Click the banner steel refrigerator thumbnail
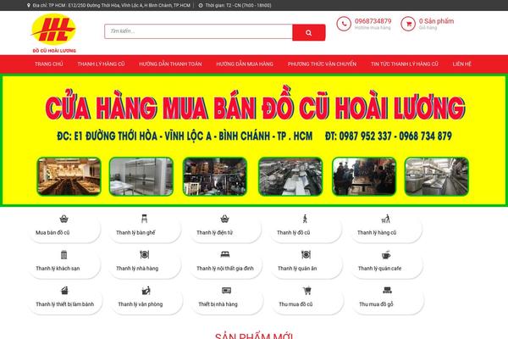Viewport: 508px width, 339px height. [x=141, y=176]
